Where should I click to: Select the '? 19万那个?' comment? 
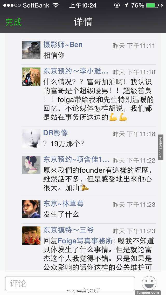pyautogui.click(x=64, y=144)
